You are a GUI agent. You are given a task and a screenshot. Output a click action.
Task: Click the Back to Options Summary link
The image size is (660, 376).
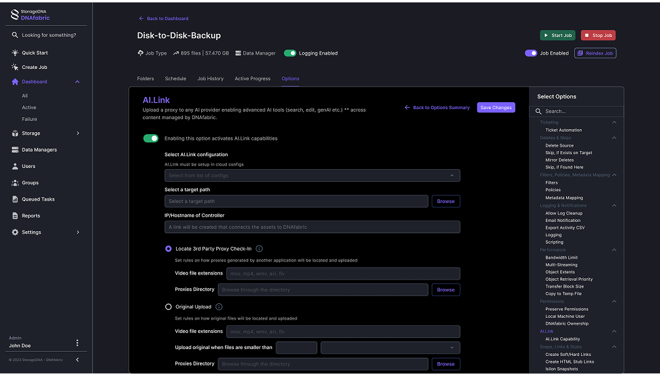pos(437,108)
